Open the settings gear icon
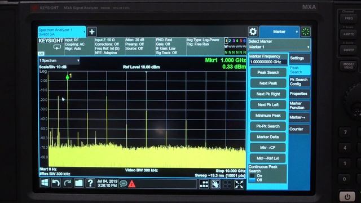Image resolution: width=361 pixels, height=203 pixels. [253, 32]
